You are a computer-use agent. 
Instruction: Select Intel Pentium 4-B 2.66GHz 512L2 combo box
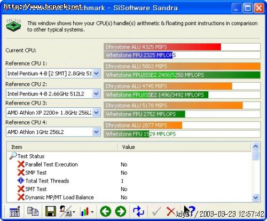click(53, 93)
